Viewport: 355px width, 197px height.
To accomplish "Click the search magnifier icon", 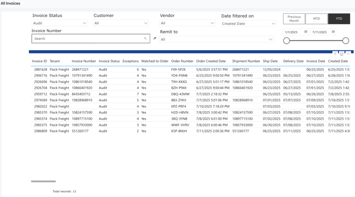I will 145,39.
